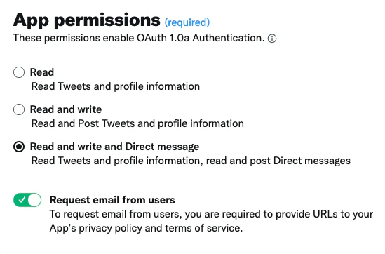Click the These permissions enable OAuth subtitle
The image size is (385, 254).
(139, 38)
